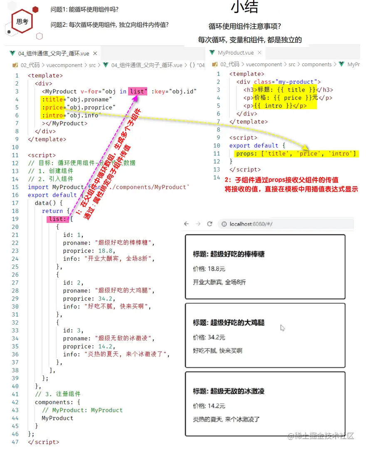Screen dimensions: 366x452
Task: Click the string "超级好吃的大鸡腿" in code
Action: pos(123,291)
